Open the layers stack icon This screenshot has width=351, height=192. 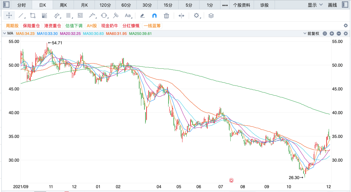[x=211, y=16]
